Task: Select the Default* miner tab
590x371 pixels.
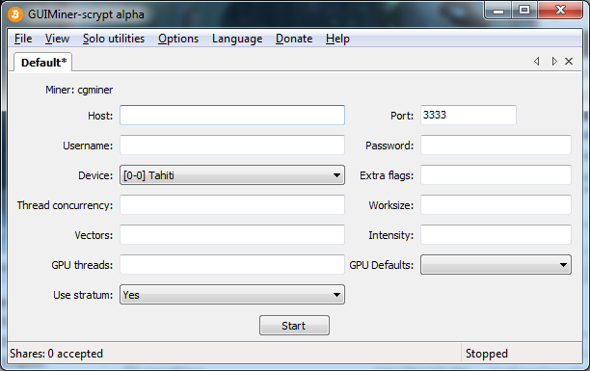Action: tap(43, 62)
